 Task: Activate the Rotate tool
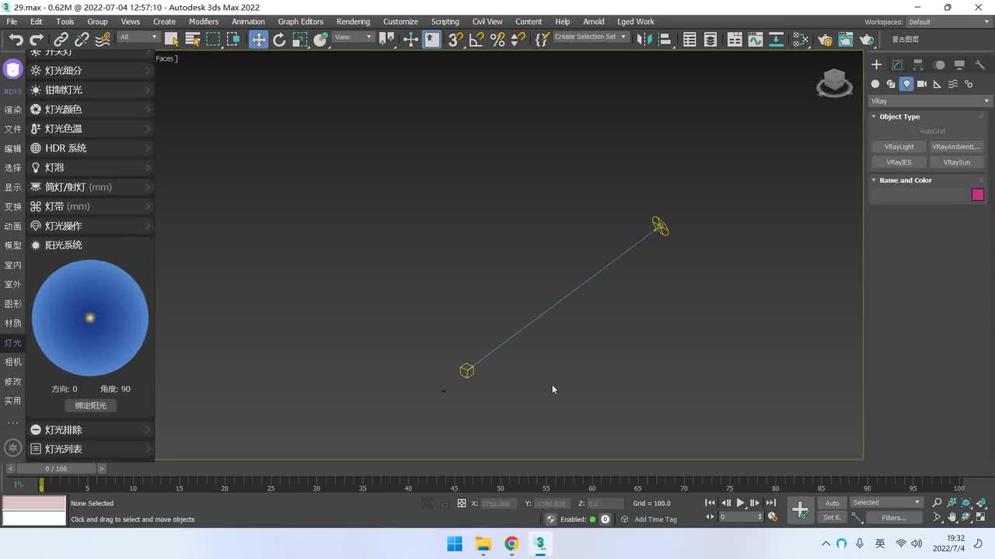(279, 40)
